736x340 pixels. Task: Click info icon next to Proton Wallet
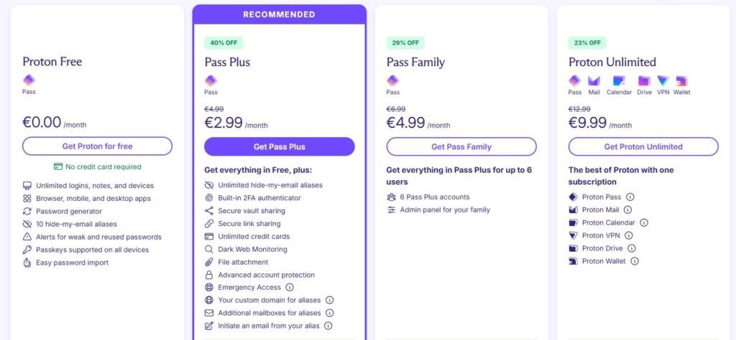pos(635,261)
